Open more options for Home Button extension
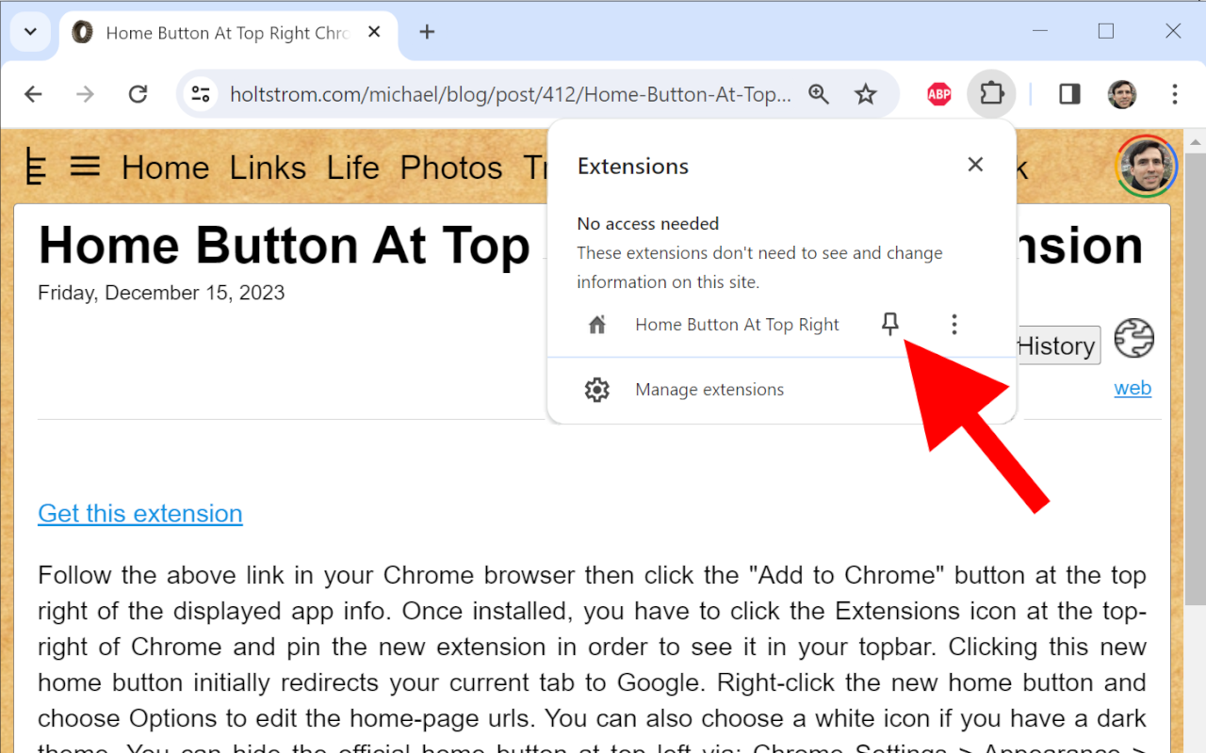1206x753 pixels. tap(954, 325)
